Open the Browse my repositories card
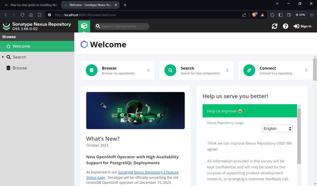This screenshot has width=317, height=186. (118, 70)
